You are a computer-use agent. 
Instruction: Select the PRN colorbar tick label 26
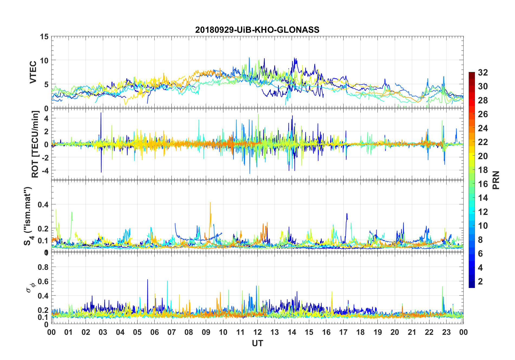(483, 114)
